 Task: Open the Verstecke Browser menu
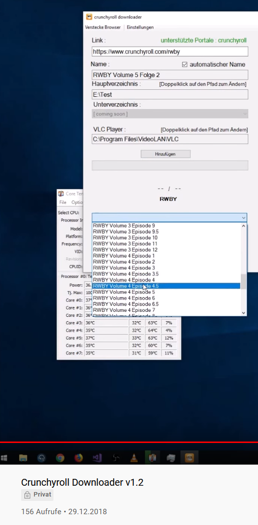point(103,27)
